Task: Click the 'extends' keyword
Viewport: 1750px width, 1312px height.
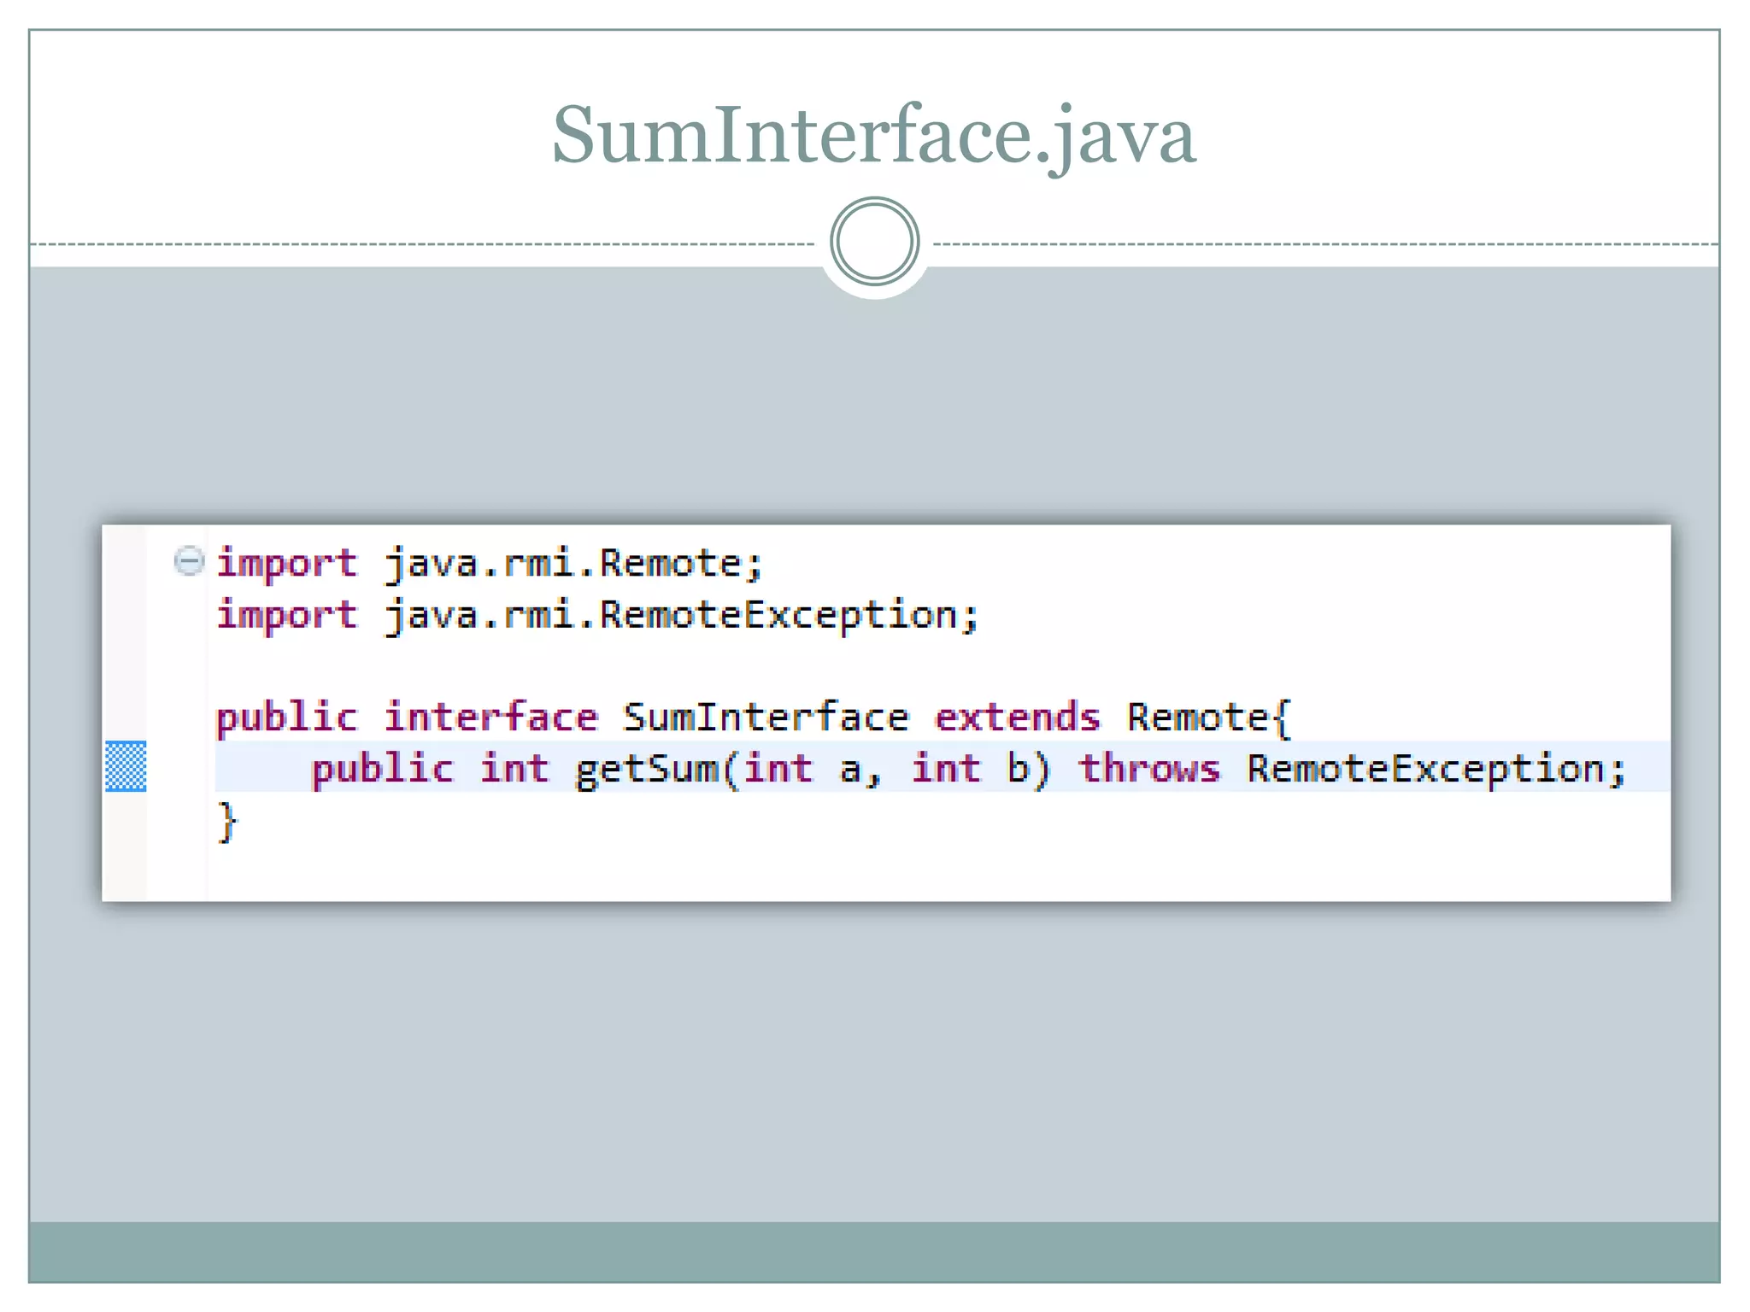Action: [x=1018, y=717]
